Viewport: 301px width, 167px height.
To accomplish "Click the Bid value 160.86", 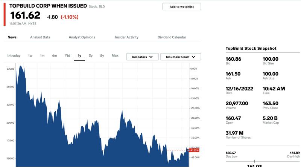I will [x=233, y=59].
